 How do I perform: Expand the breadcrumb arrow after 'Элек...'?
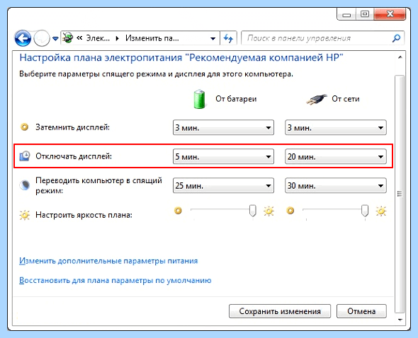(118, 39)
